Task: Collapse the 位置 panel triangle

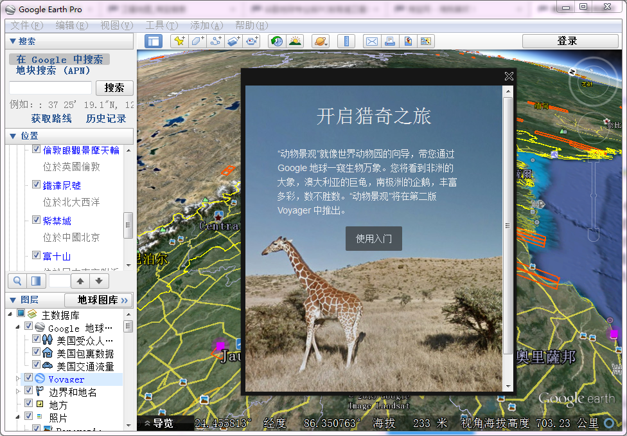Action: (x=12, y=136)
